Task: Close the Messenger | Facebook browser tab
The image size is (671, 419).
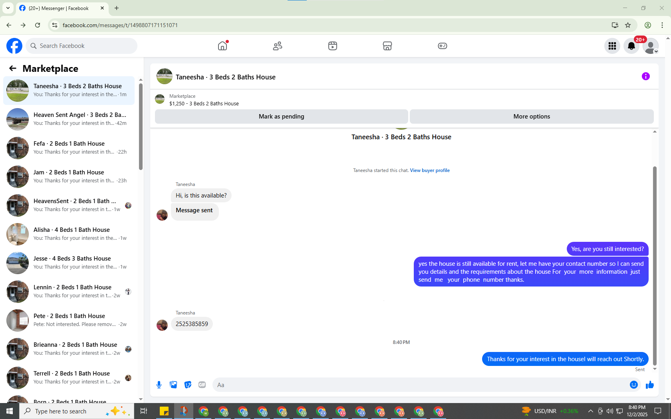Action: pyautogui.click(x=102, y=8)
